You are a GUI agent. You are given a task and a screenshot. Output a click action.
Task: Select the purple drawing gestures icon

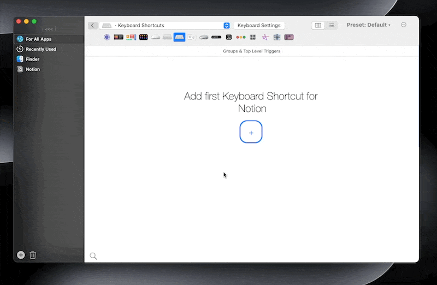pos(265,37)
